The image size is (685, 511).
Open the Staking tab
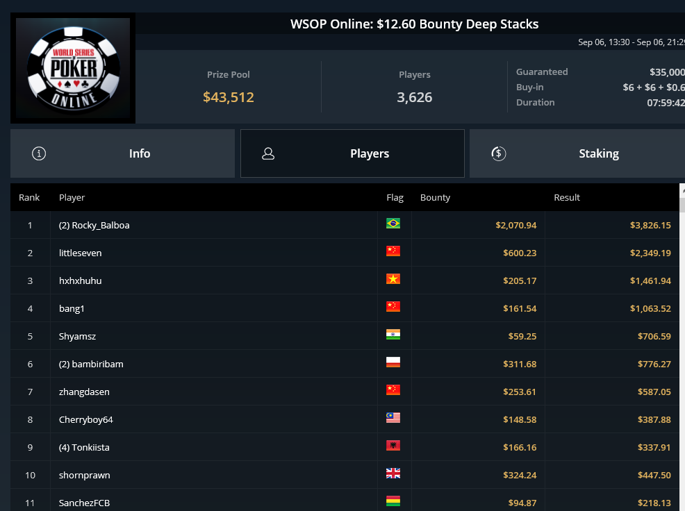point(577,153)
